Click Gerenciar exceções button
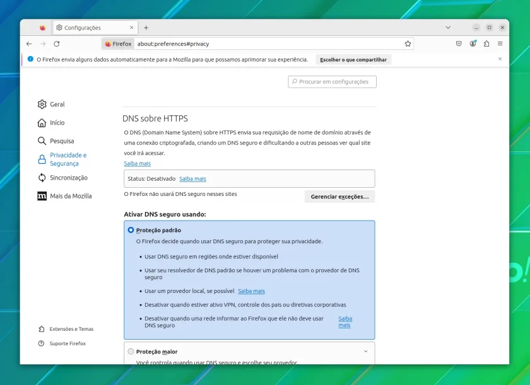 click(339, 197)
